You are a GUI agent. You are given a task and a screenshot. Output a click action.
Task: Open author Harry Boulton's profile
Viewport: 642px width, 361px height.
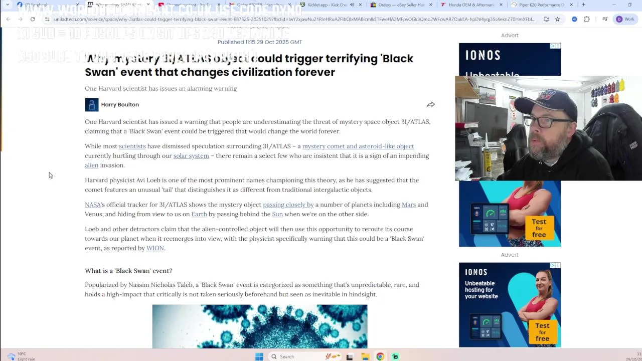point(120,104)
